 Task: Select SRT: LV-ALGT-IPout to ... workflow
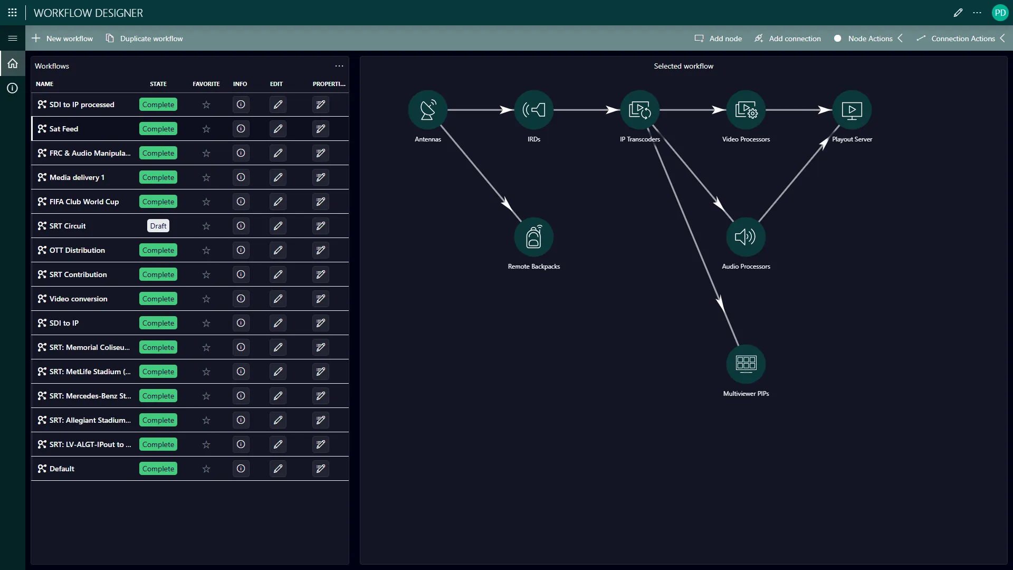[x=190, y=444]
